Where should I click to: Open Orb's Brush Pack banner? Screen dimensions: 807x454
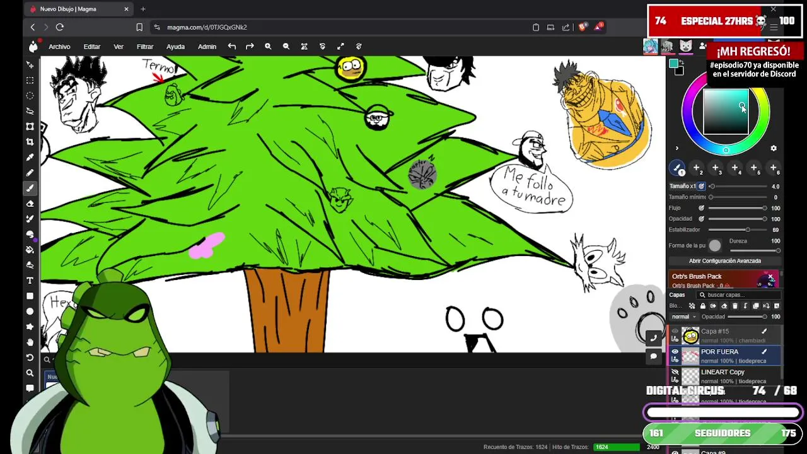coord(724,280)
